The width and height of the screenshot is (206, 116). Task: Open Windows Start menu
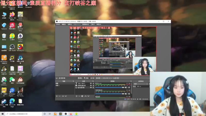coord(3,114)
